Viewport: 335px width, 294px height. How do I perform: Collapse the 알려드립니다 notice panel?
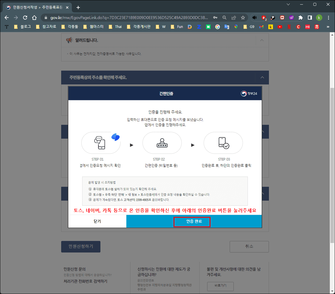click(x=262, y=40)
